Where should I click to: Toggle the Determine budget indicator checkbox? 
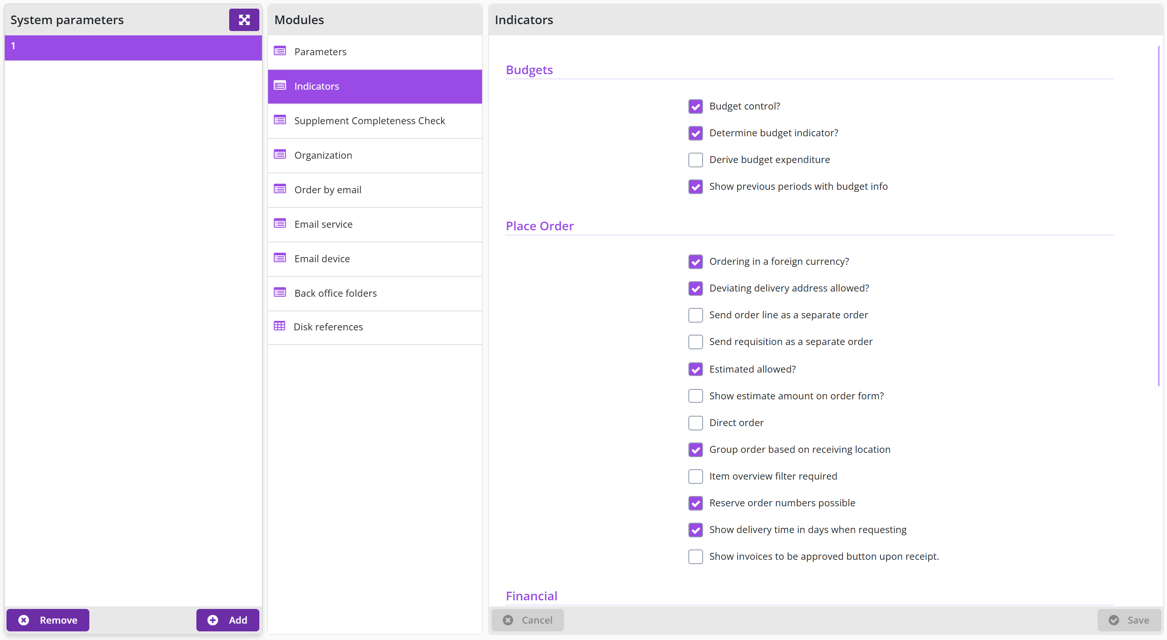(695, 133)
